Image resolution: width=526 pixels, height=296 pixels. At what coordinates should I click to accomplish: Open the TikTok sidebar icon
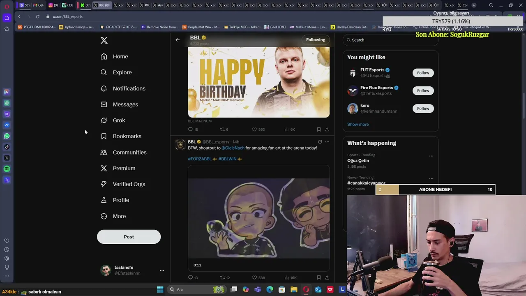coord(7,147)
